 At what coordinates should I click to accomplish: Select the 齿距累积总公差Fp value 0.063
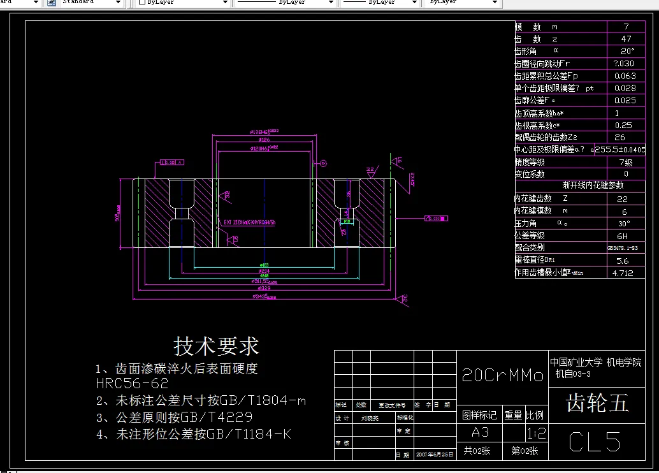(625, 76)
